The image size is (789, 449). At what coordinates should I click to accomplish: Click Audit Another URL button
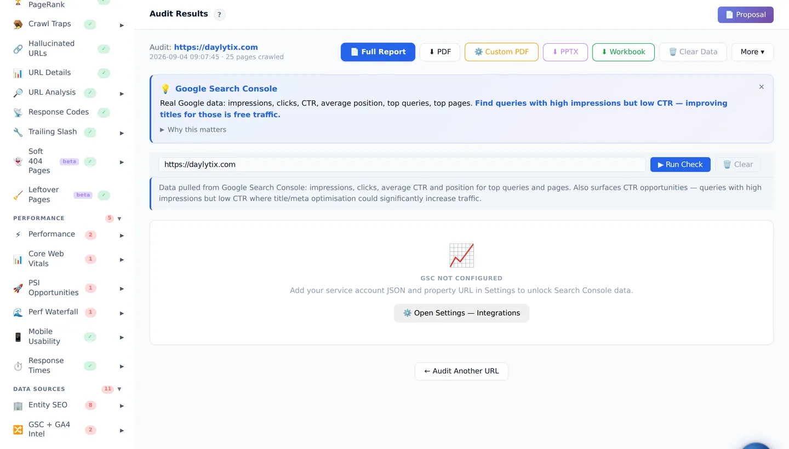click(x=461, y=371)
